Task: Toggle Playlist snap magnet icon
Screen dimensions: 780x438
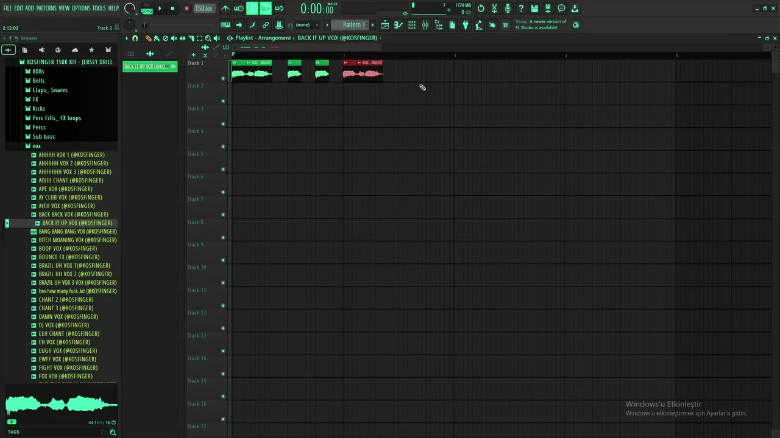Action: coord(135,38)
